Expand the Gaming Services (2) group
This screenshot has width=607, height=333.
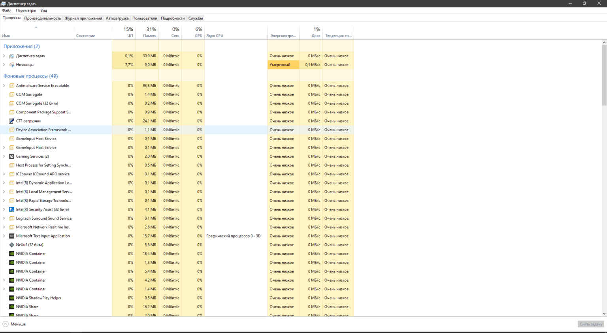tap(4, 156)
